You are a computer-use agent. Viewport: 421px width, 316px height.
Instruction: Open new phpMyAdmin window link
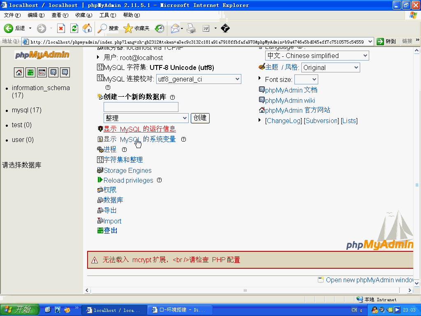tap(369, 280)
